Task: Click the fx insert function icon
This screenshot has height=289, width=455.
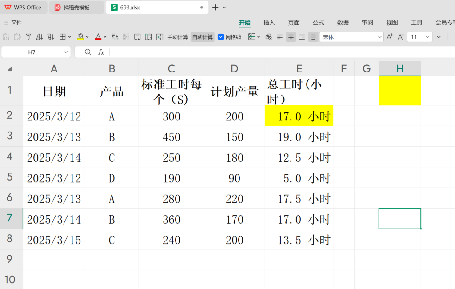Action: pyautogui.click(x=101, y=52)
